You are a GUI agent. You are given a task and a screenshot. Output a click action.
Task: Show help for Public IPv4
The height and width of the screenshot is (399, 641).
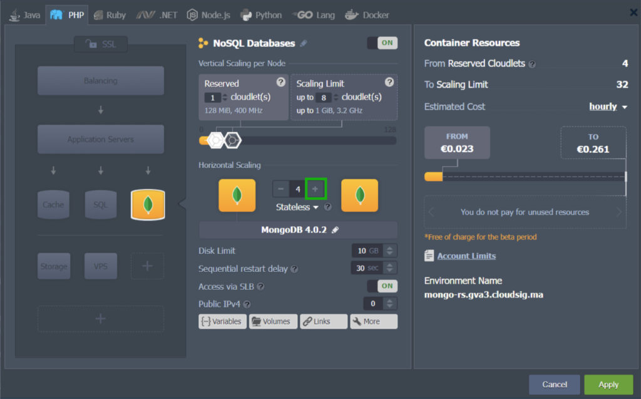click(247, 304)
